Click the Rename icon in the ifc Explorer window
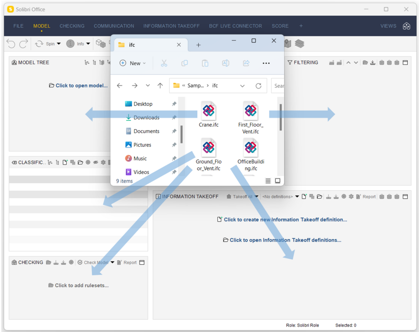The height and width of the screenshot is (332, 419). 225,63
